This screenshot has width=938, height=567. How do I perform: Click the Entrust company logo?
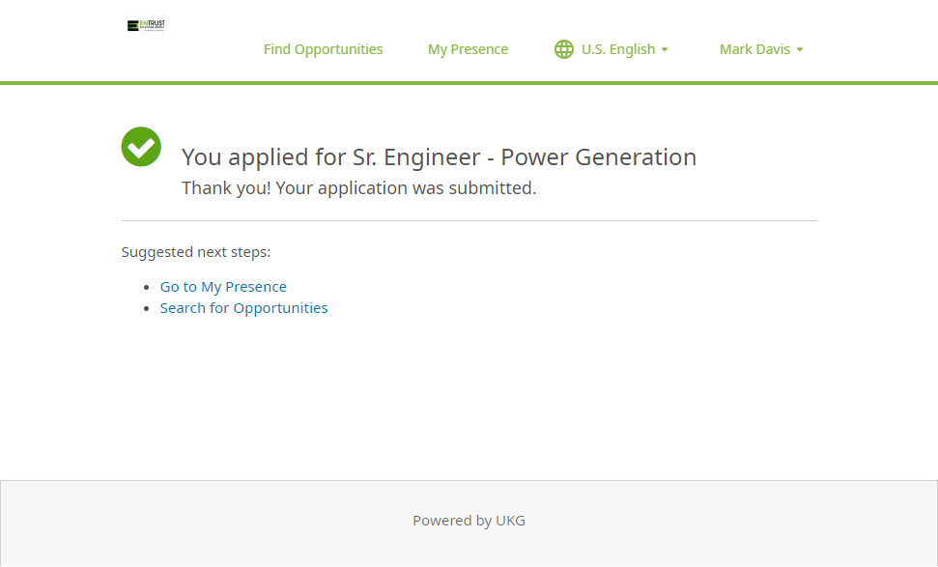tap(146, 25)
